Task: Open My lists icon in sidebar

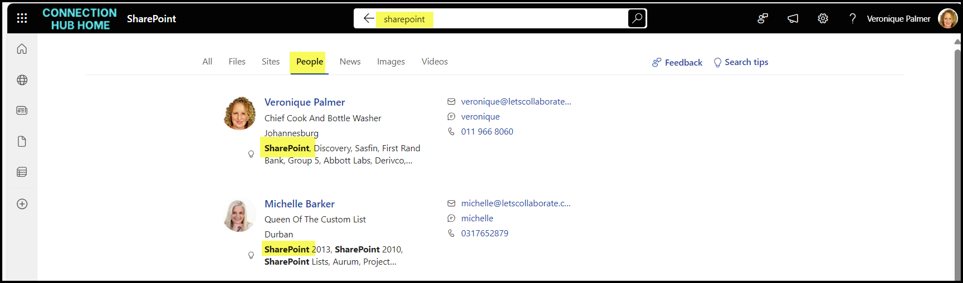Action: click(22, 172)
